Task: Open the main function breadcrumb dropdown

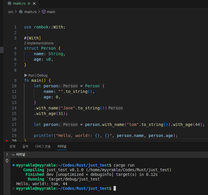Action: (x=51, y=12)
